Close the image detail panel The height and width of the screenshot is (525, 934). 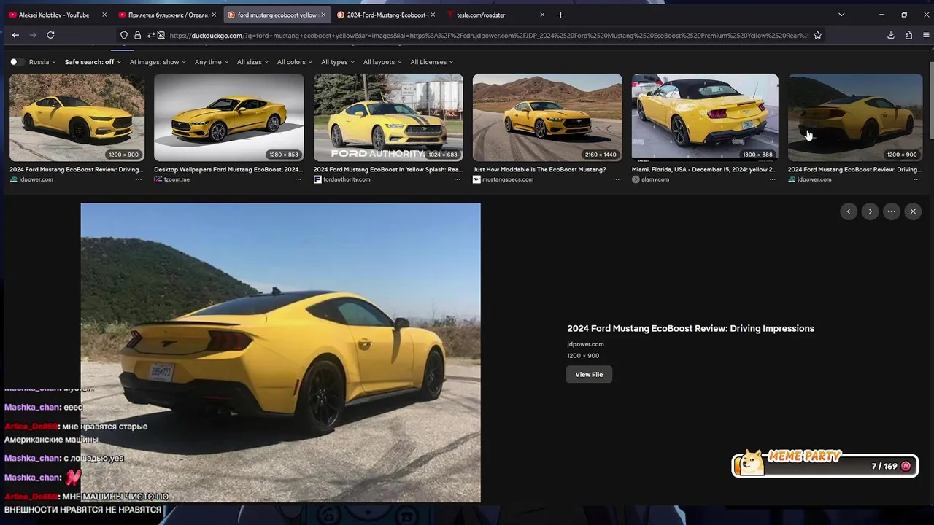point(913,211)
